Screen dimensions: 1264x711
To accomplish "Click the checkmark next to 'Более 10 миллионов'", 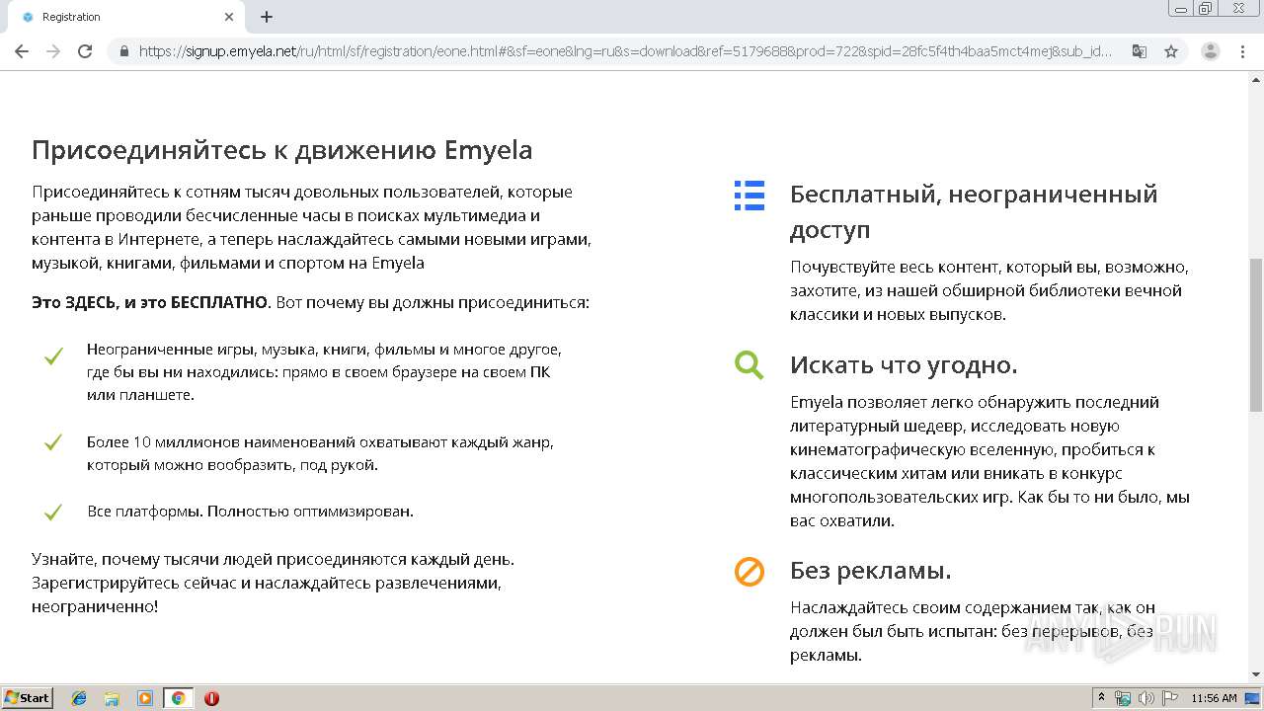I will pos(53,442).
